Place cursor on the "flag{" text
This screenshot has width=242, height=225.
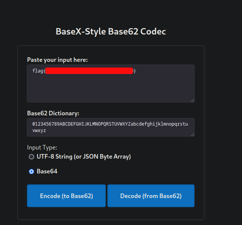[38, 71]
